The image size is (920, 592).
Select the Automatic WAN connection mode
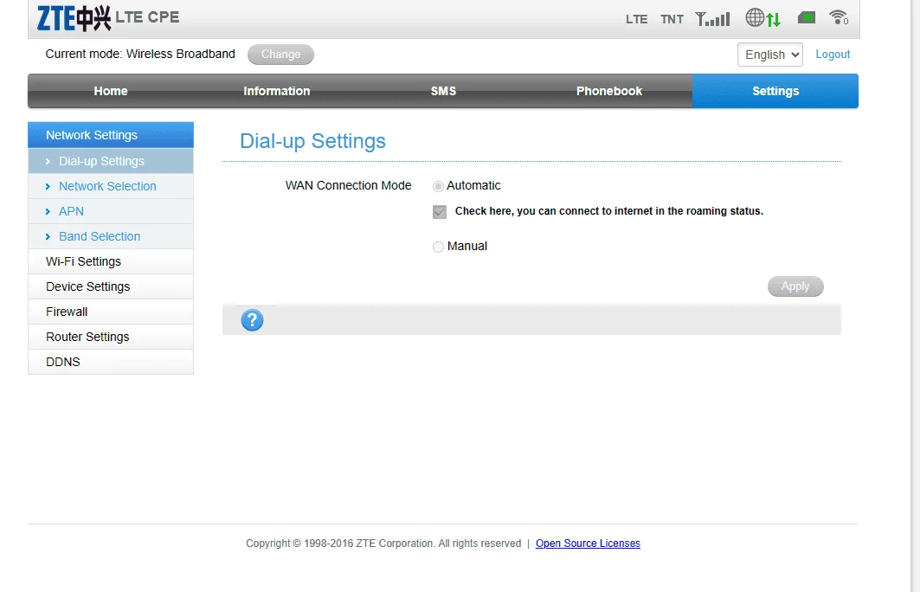(x=438, y=187)
